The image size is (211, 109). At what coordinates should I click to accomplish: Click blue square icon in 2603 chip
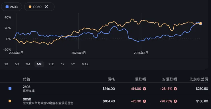(7, 7)
